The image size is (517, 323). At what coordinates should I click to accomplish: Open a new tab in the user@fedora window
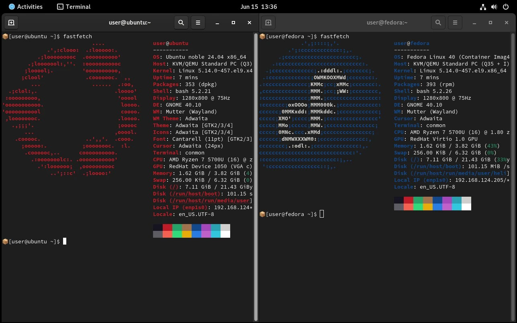268,23
